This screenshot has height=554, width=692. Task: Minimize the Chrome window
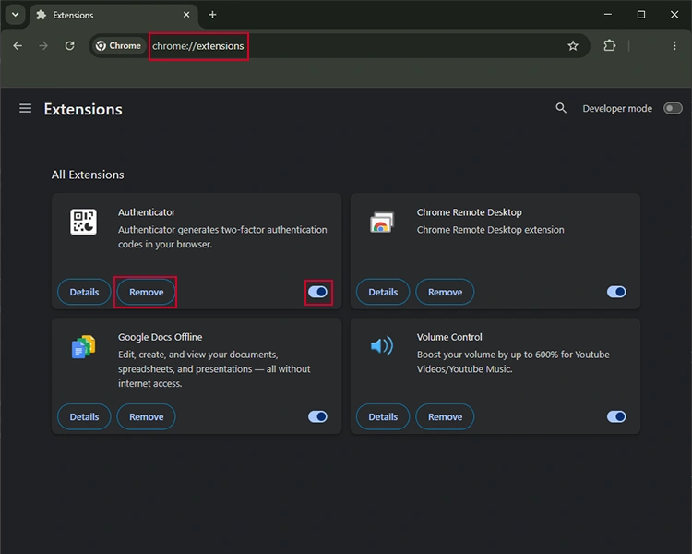point(608,15)
